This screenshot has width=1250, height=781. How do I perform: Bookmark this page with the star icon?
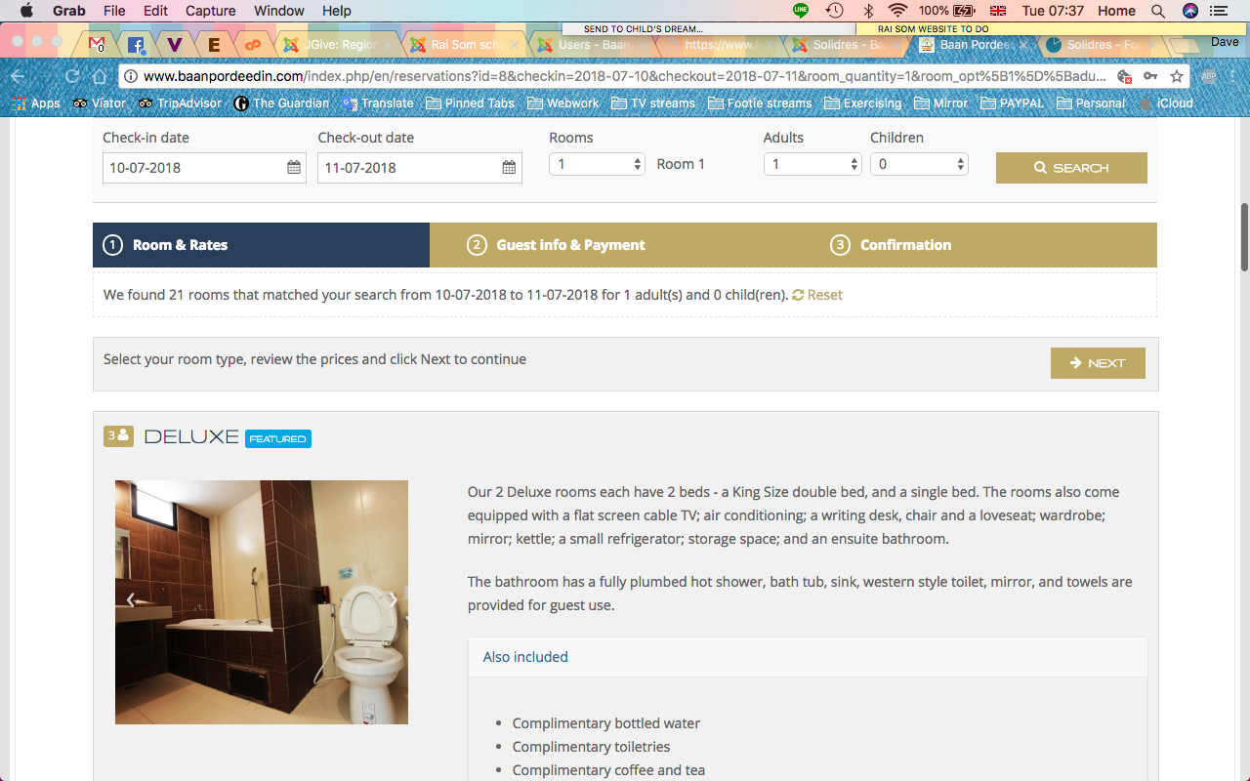(x=1177, y=76)
